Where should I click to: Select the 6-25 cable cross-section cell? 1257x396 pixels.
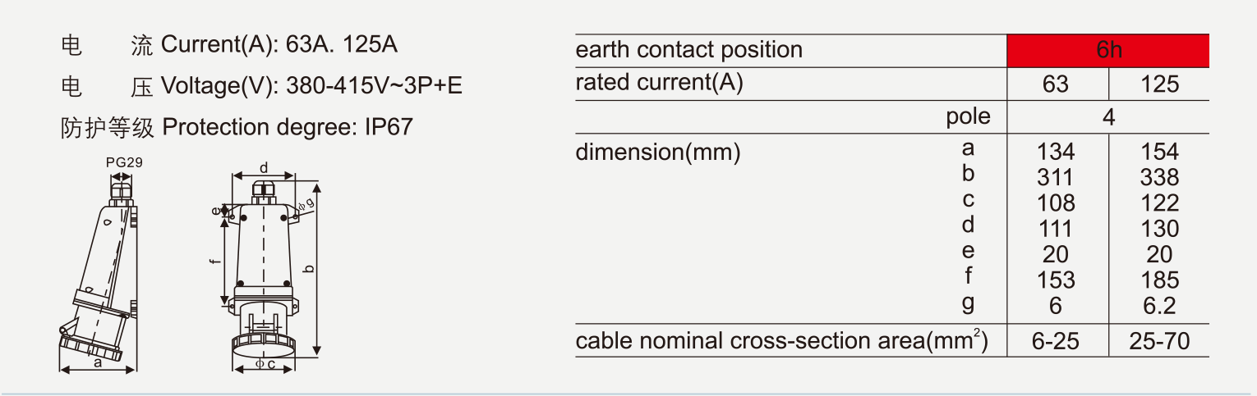(x=1056, y=341)
